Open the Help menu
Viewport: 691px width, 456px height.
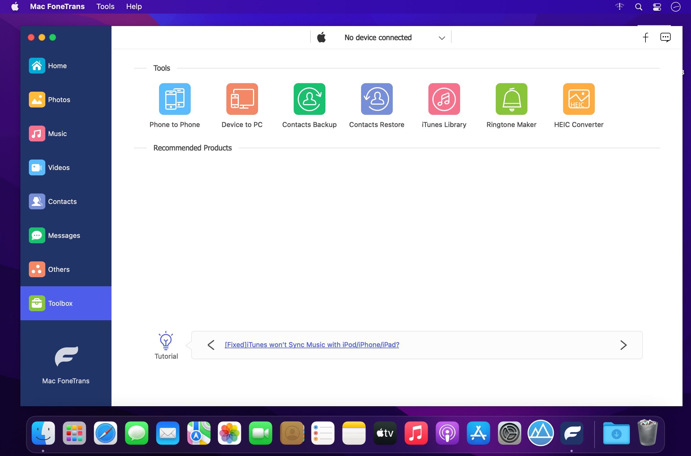134,7
